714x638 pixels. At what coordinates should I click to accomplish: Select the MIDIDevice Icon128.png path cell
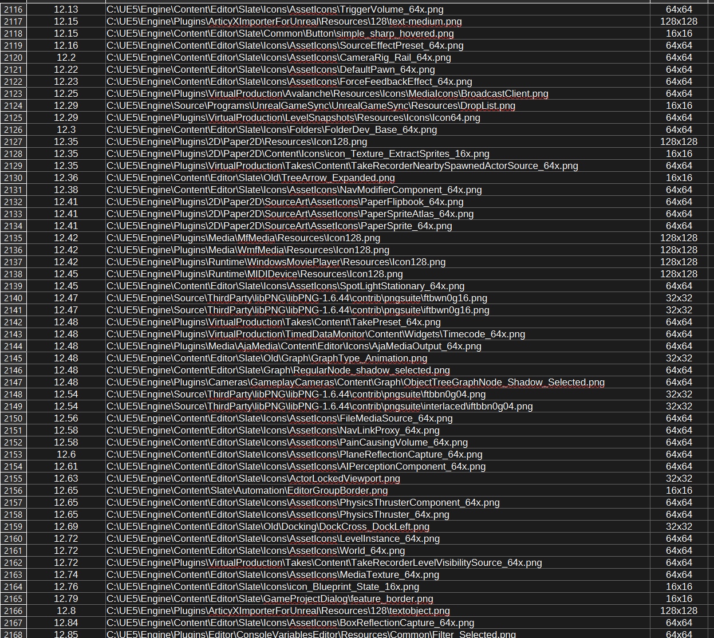(x=254, y=274)
